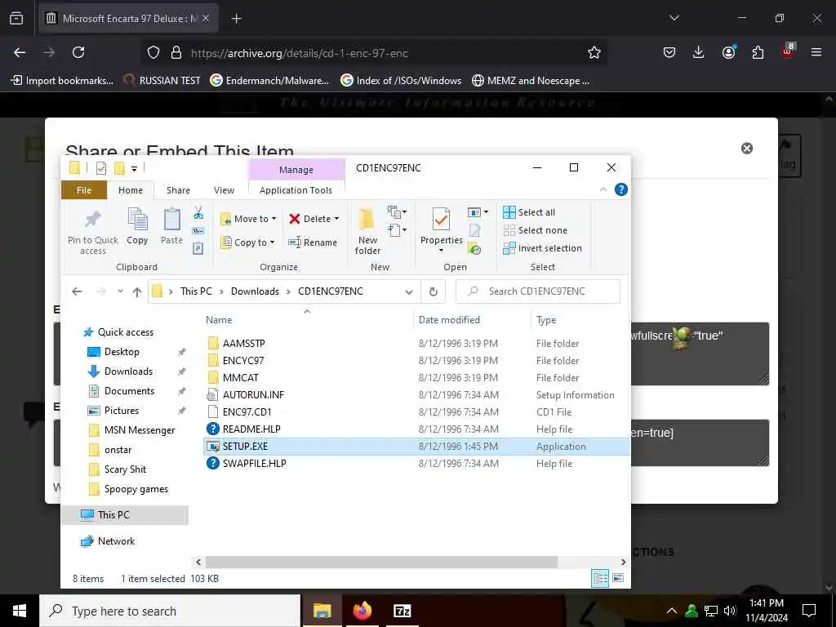Open the Copy to dropdown

coord(248,242)
